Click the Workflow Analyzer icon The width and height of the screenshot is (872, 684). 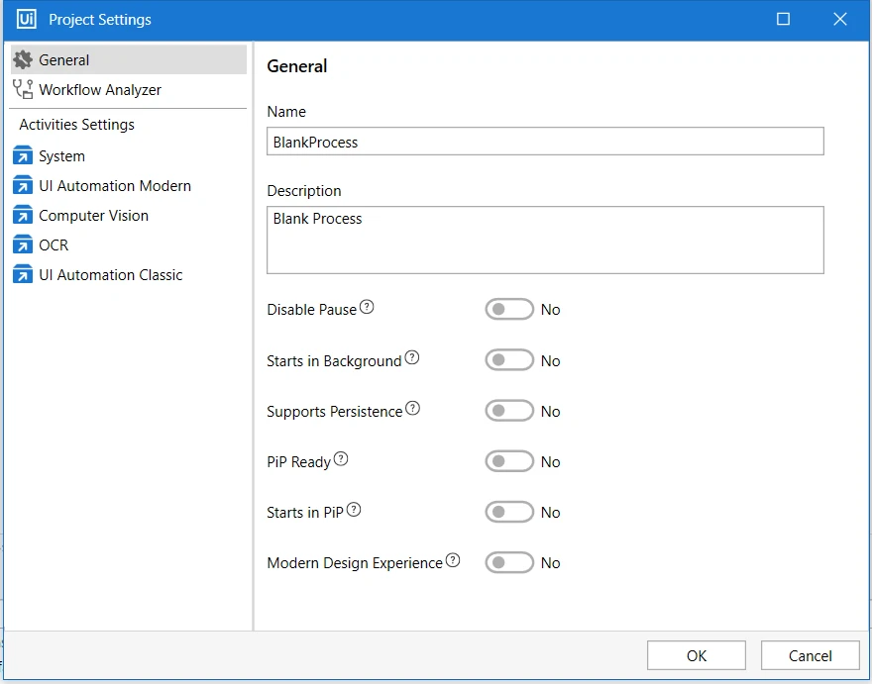point(23,89)
